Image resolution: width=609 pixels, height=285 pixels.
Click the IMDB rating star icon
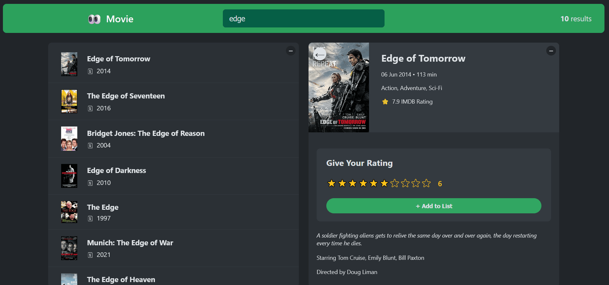click(385, 102)
